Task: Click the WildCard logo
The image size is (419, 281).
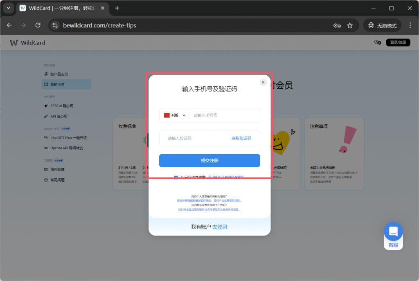Action: (x=28, y=43)
